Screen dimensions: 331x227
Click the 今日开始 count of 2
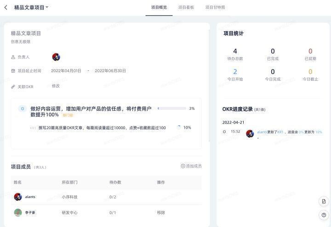(235, 72)
